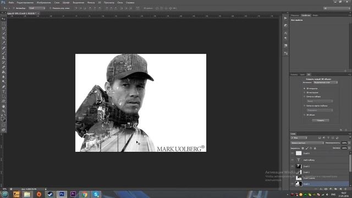Select the Clone Stamp tool

pos(3,58)
